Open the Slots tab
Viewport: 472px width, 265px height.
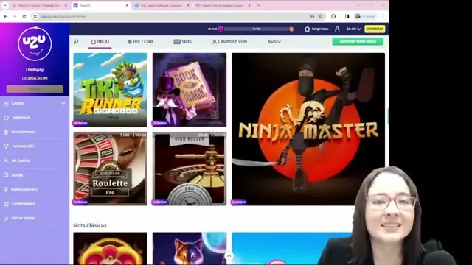(x=183, y=41)
